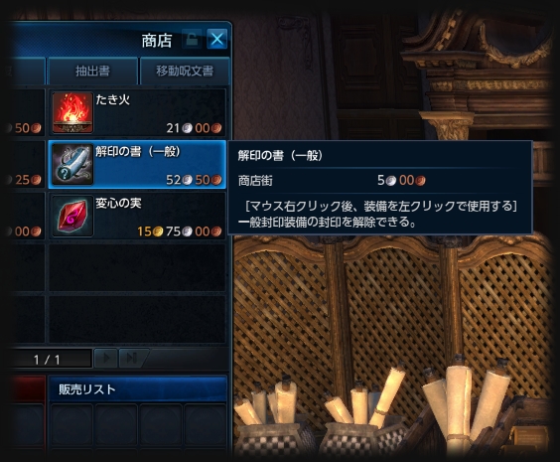Click the たき火 campfire item icon

click(x=72, y=112)
